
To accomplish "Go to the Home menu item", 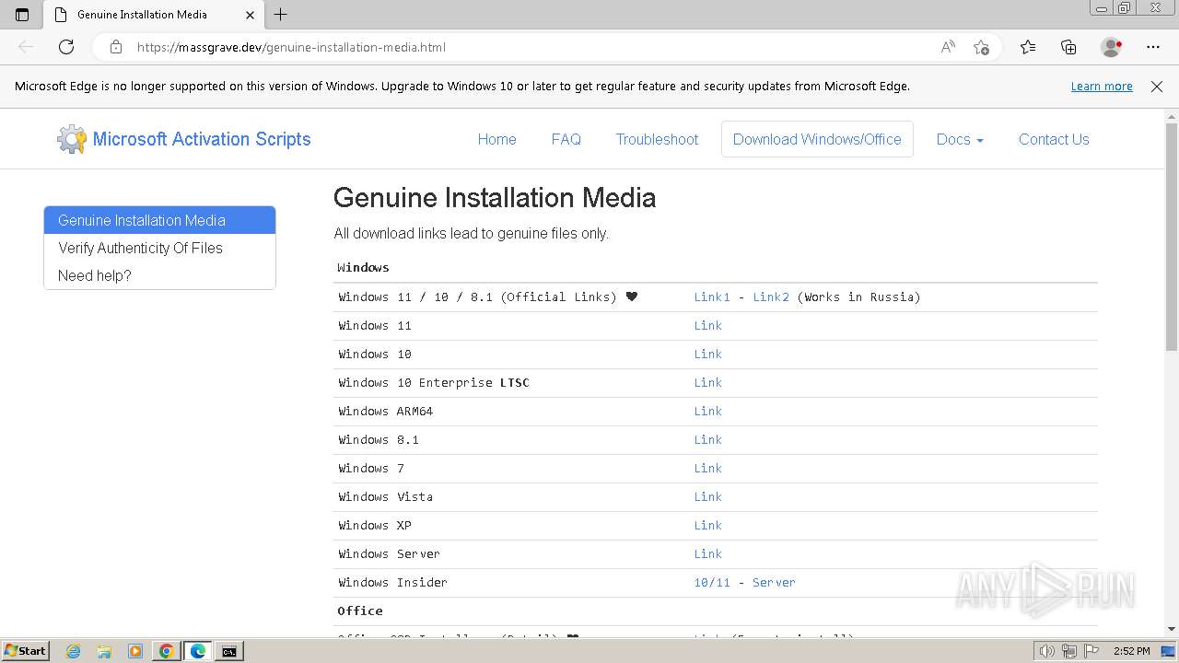I will (496, 139).
